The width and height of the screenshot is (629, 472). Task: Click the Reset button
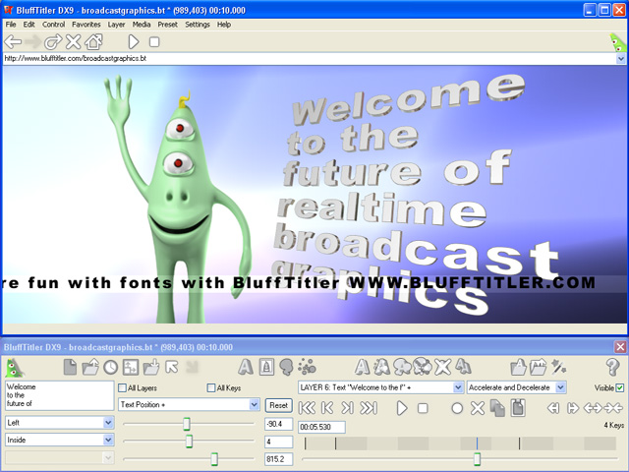point(278,405)
